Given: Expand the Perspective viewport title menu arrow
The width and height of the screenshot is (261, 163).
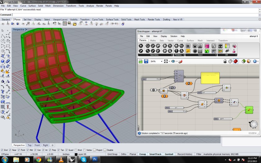Looking at the screenshot, I should [26, 29].
